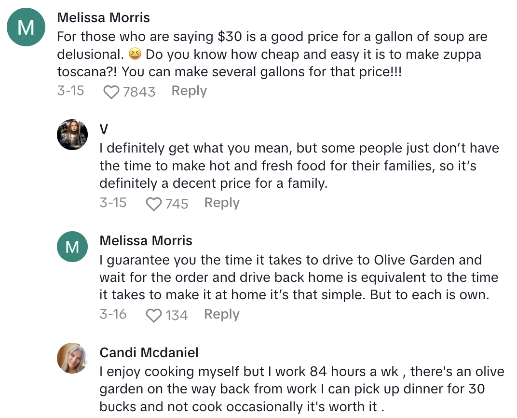Select Melissa Morris's name above the Olive Garden reply

pos(146,240)
